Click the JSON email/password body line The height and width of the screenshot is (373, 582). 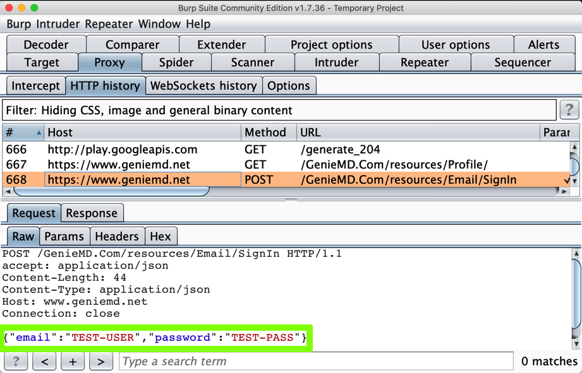pyautogui.click(x=155, y=338)
